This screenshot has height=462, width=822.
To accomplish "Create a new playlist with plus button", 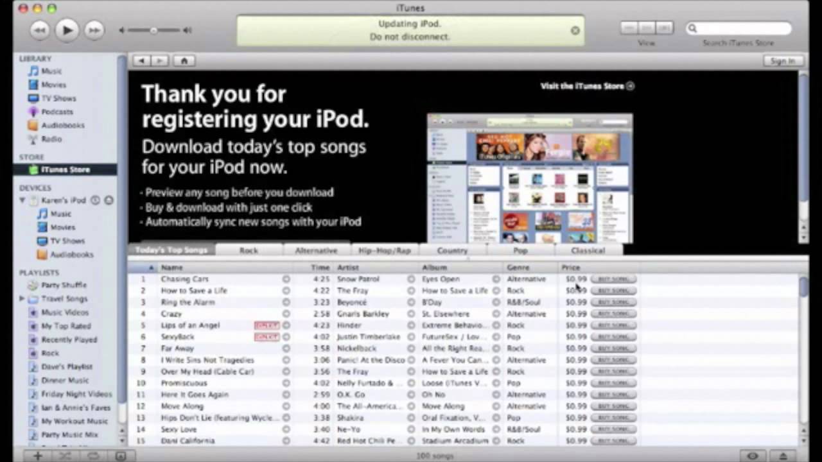I will point(38,456).
